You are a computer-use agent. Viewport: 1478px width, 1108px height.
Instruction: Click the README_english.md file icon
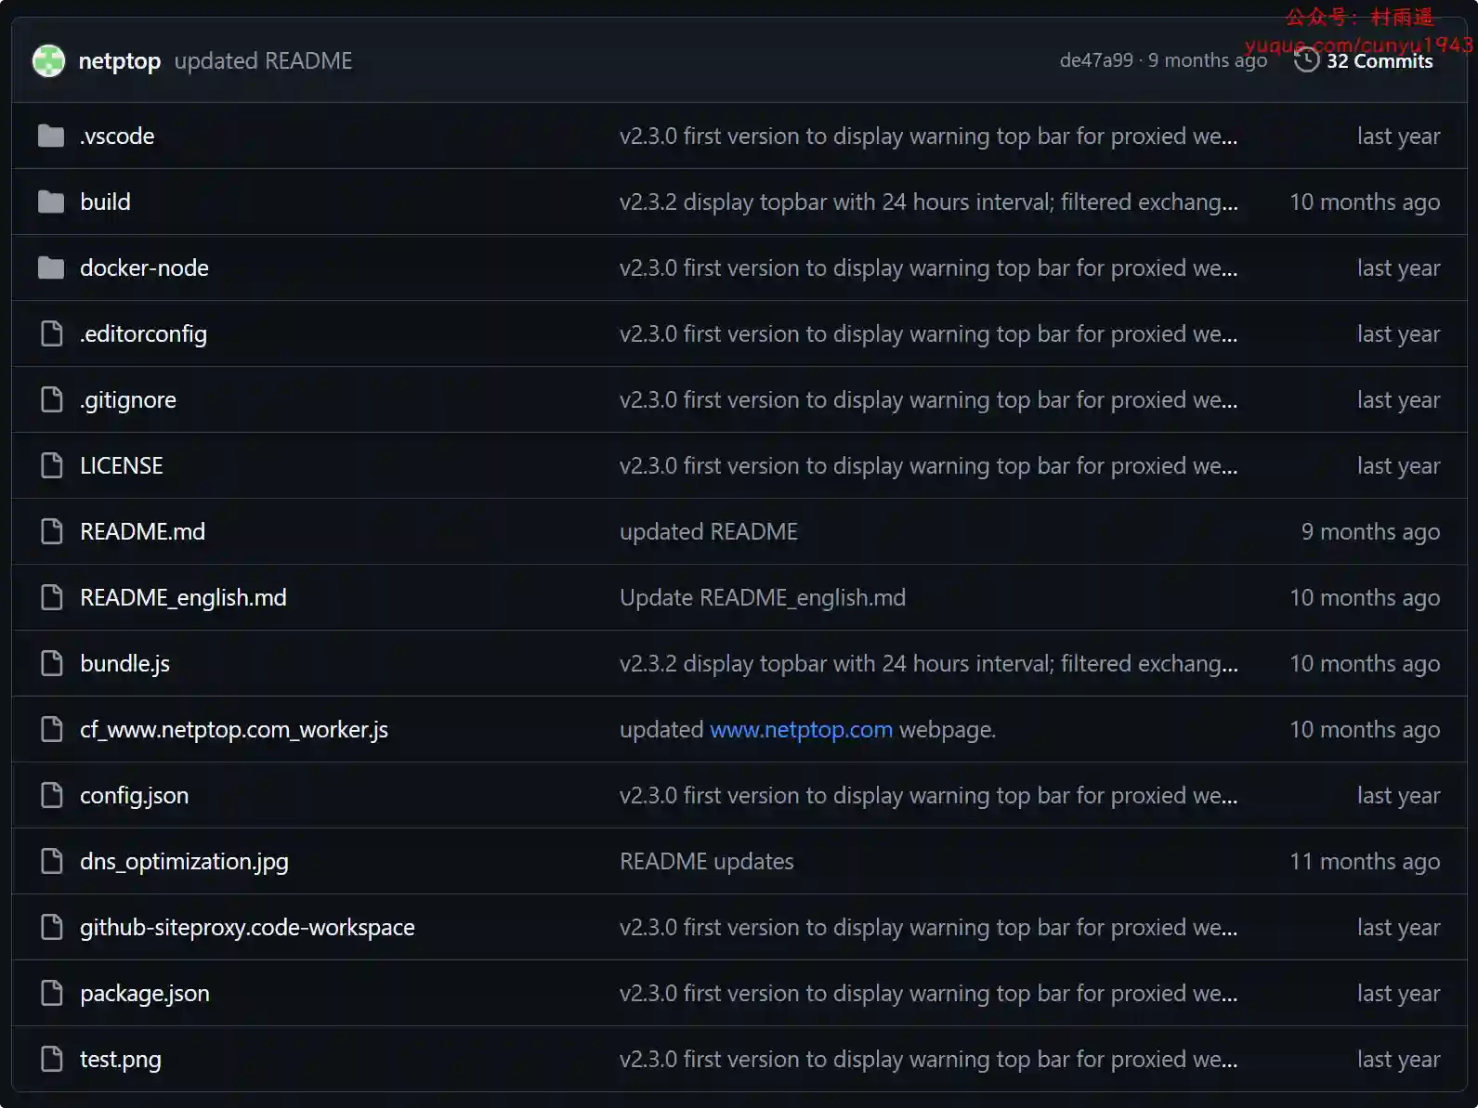52,597
